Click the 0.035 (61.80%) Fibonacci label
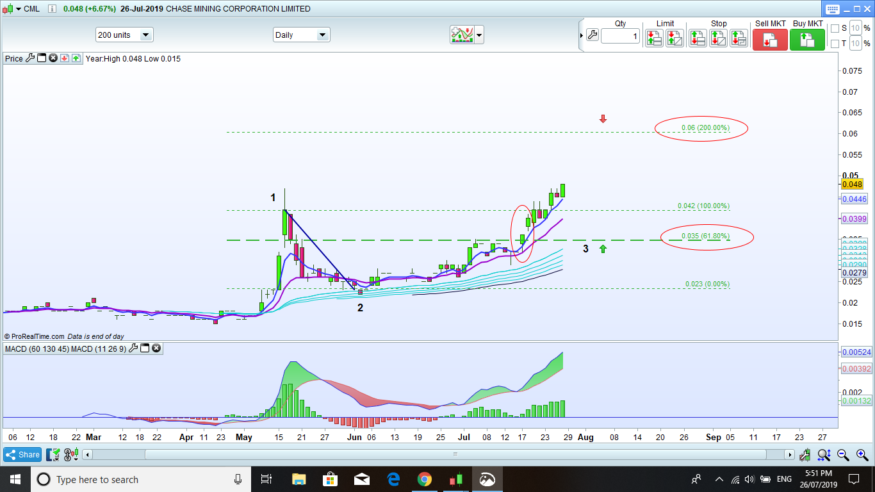Image resolution: width=875 pixels, height=492 pixels. point(705,236)
